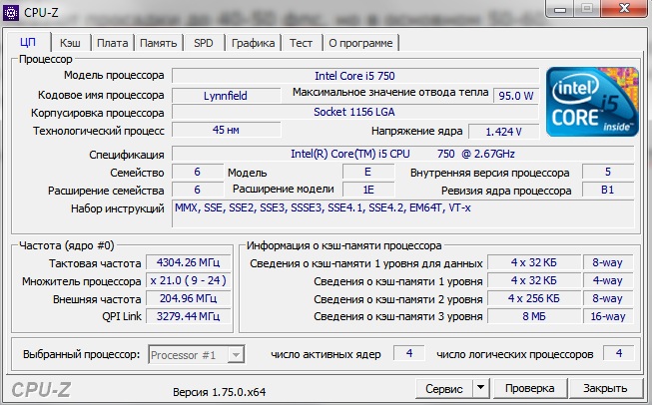Click the logical processors count field
The height and width of the screenshot is (405, 652).
coord(619,353)
